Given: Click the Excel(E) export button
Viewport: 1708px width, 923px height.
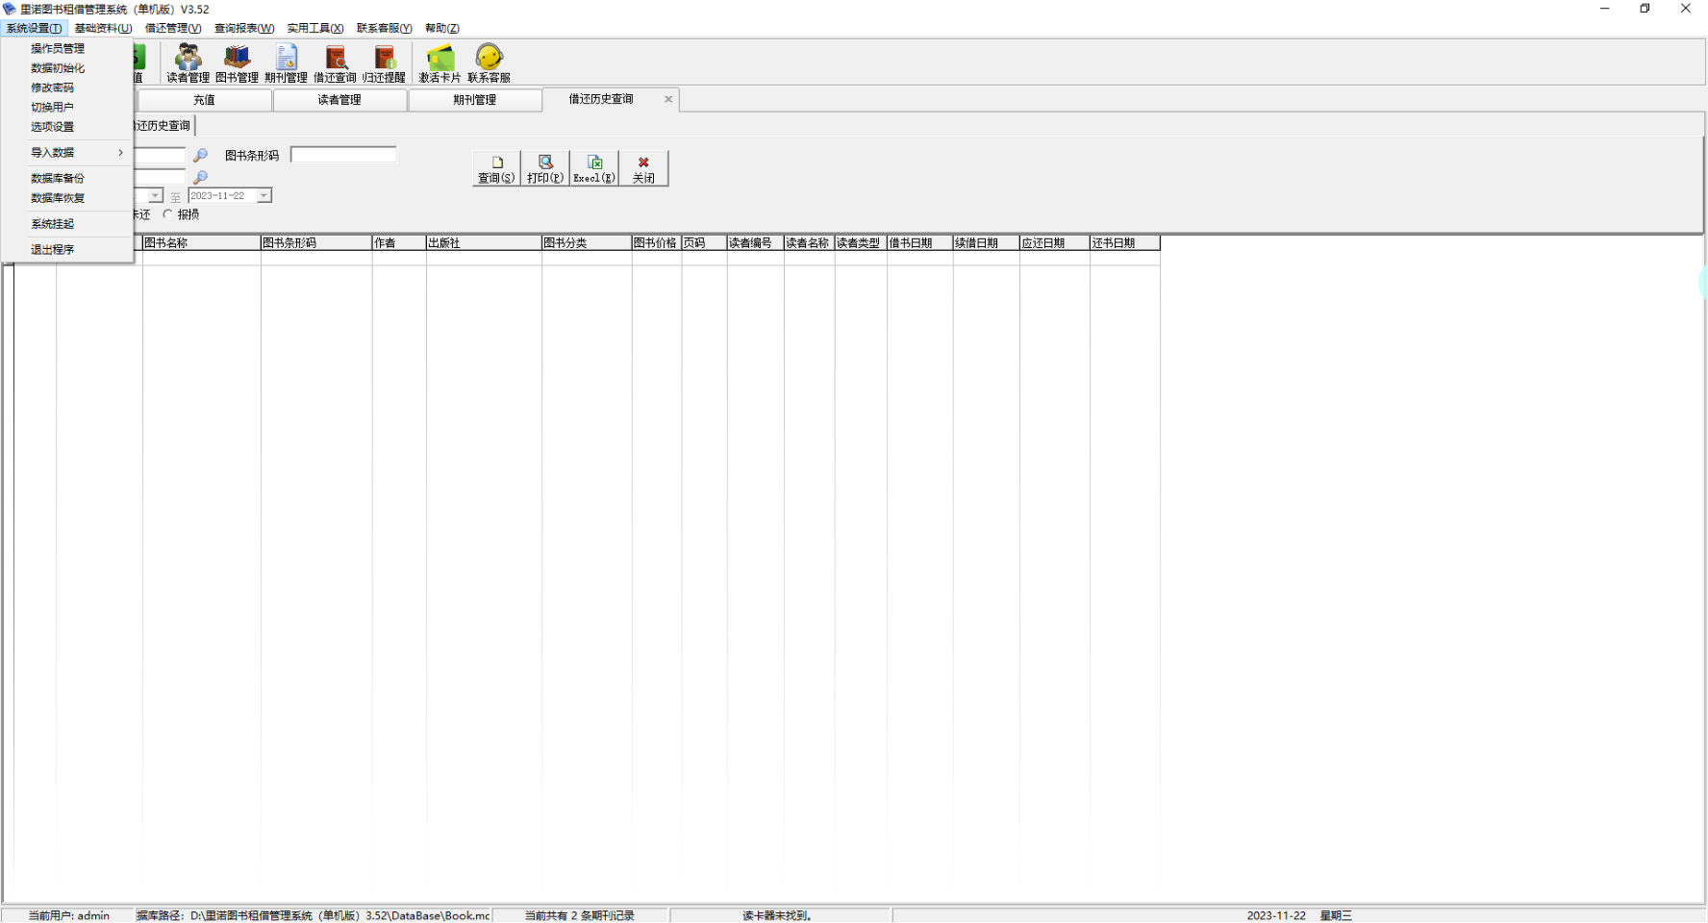Looking at the screenshot, I should [x=594, y=168].
